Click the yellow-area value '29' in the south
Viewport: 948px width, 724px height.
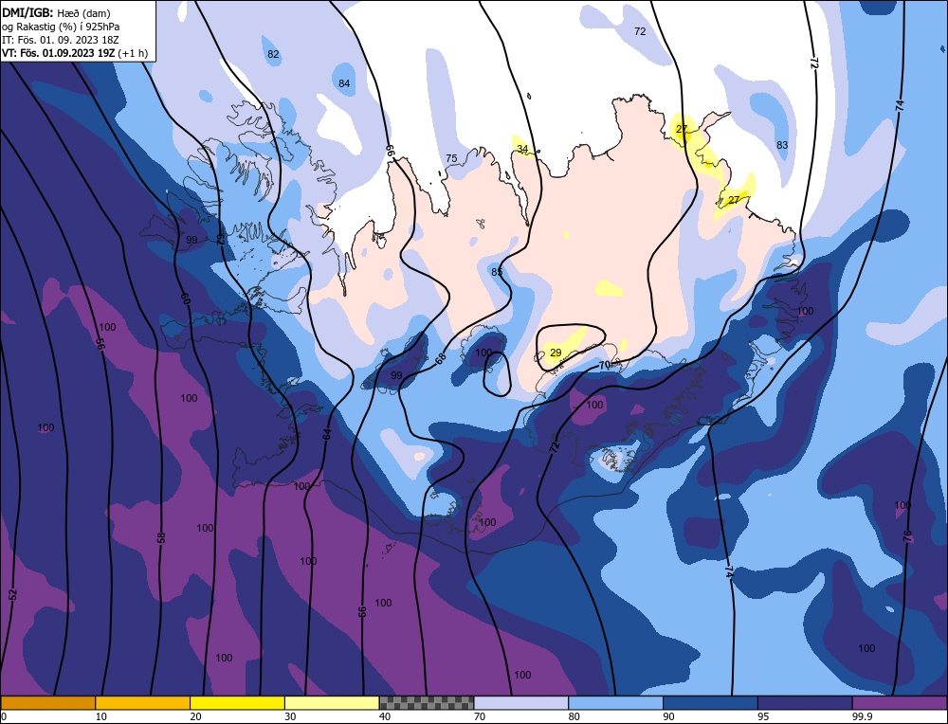pos(556,353)
